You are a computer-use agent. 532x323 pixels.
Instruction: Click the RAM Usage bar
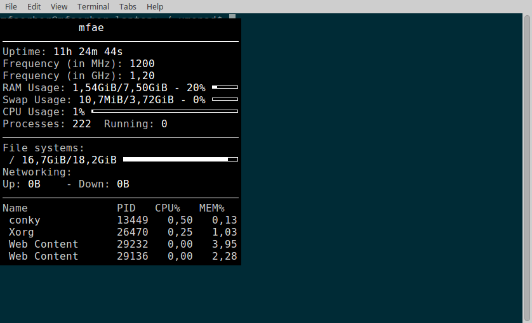[x=225, y=87]
